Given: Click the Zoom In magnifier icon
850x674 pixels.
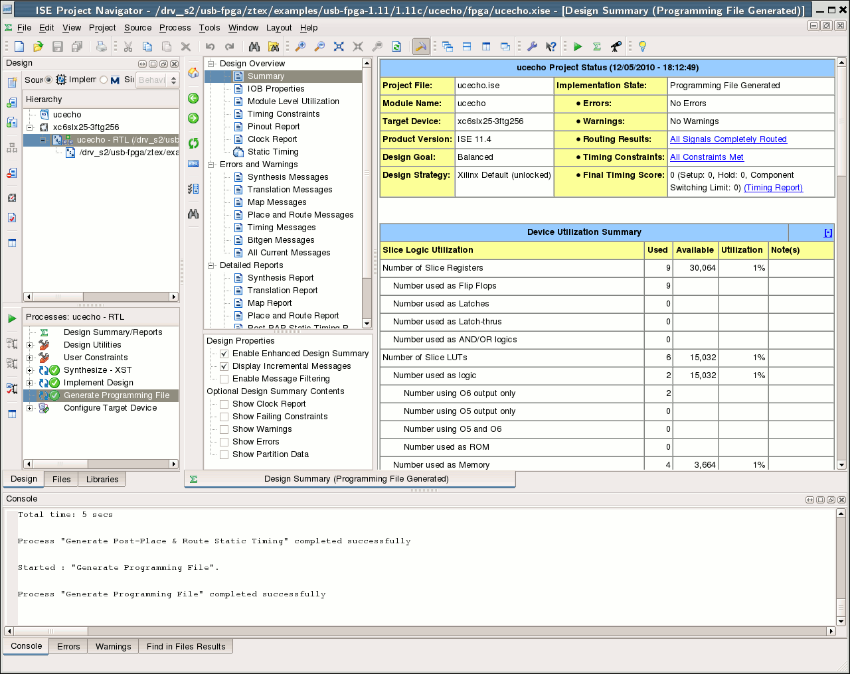Looking at the screenshot, I should click(300, 46).
